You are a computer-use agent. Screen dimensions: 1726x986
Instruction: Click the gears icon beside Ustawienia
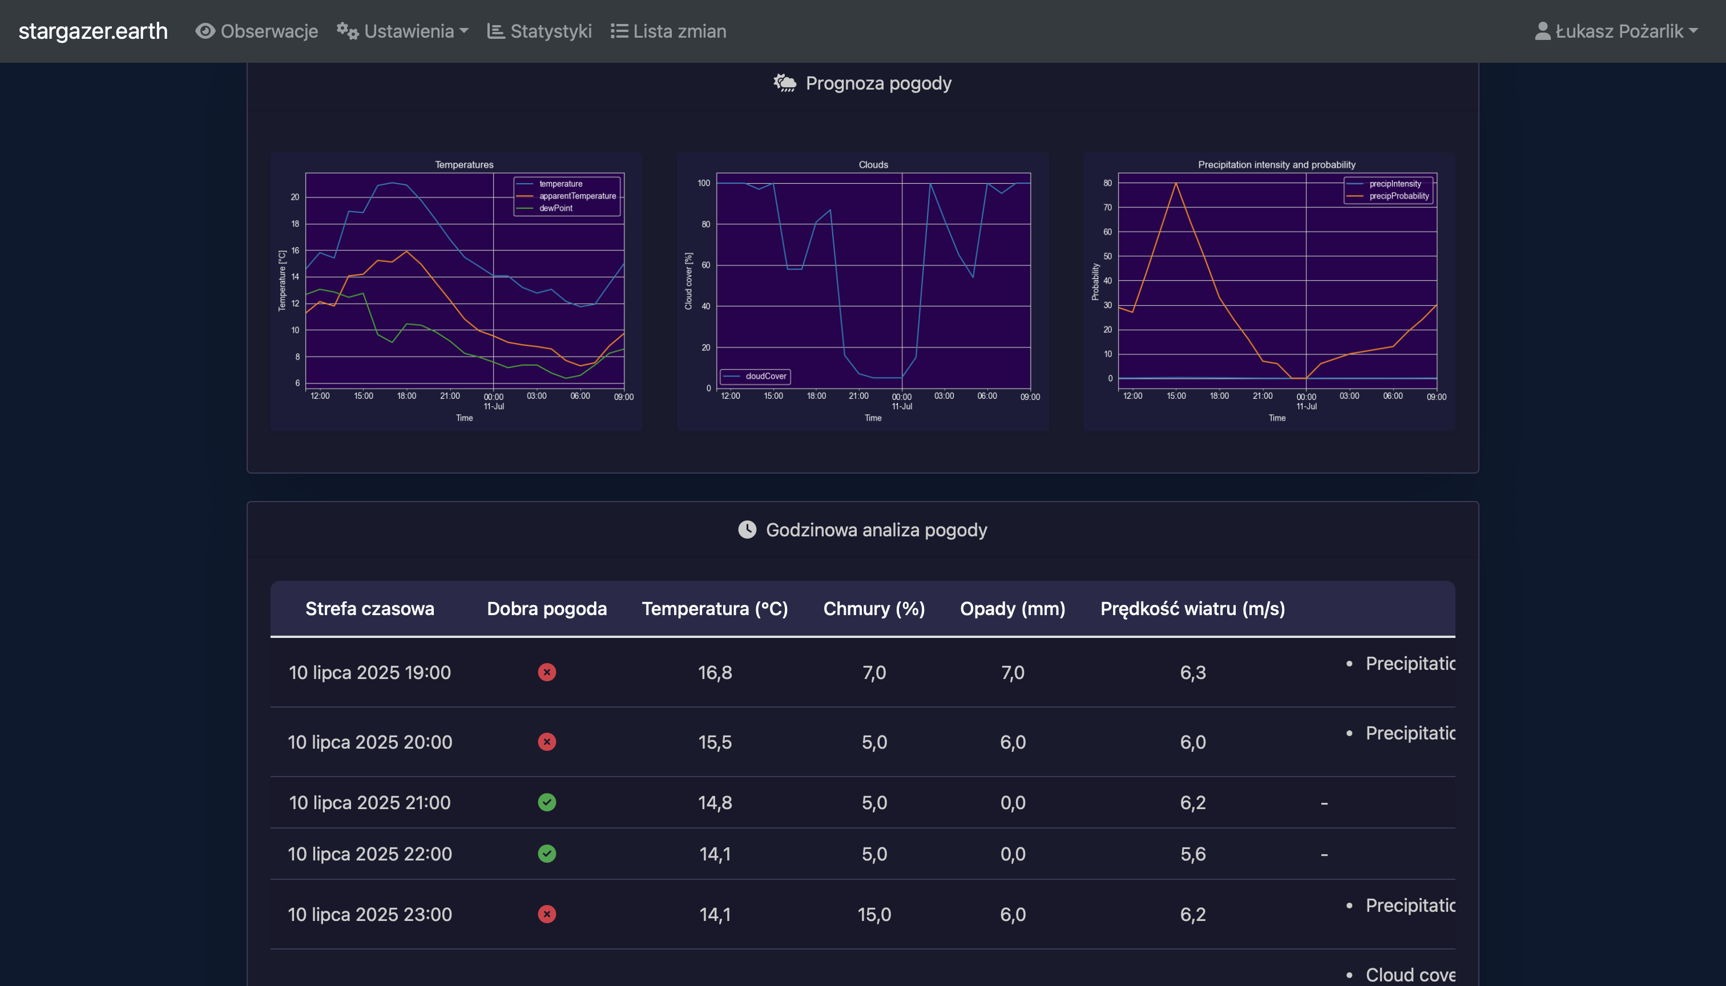348,31
